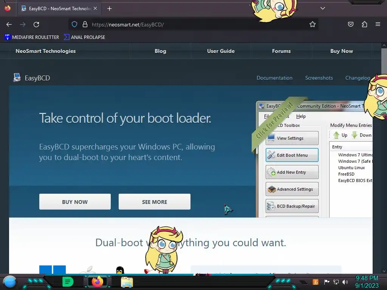Expand the list all tabs chevron

323,8
